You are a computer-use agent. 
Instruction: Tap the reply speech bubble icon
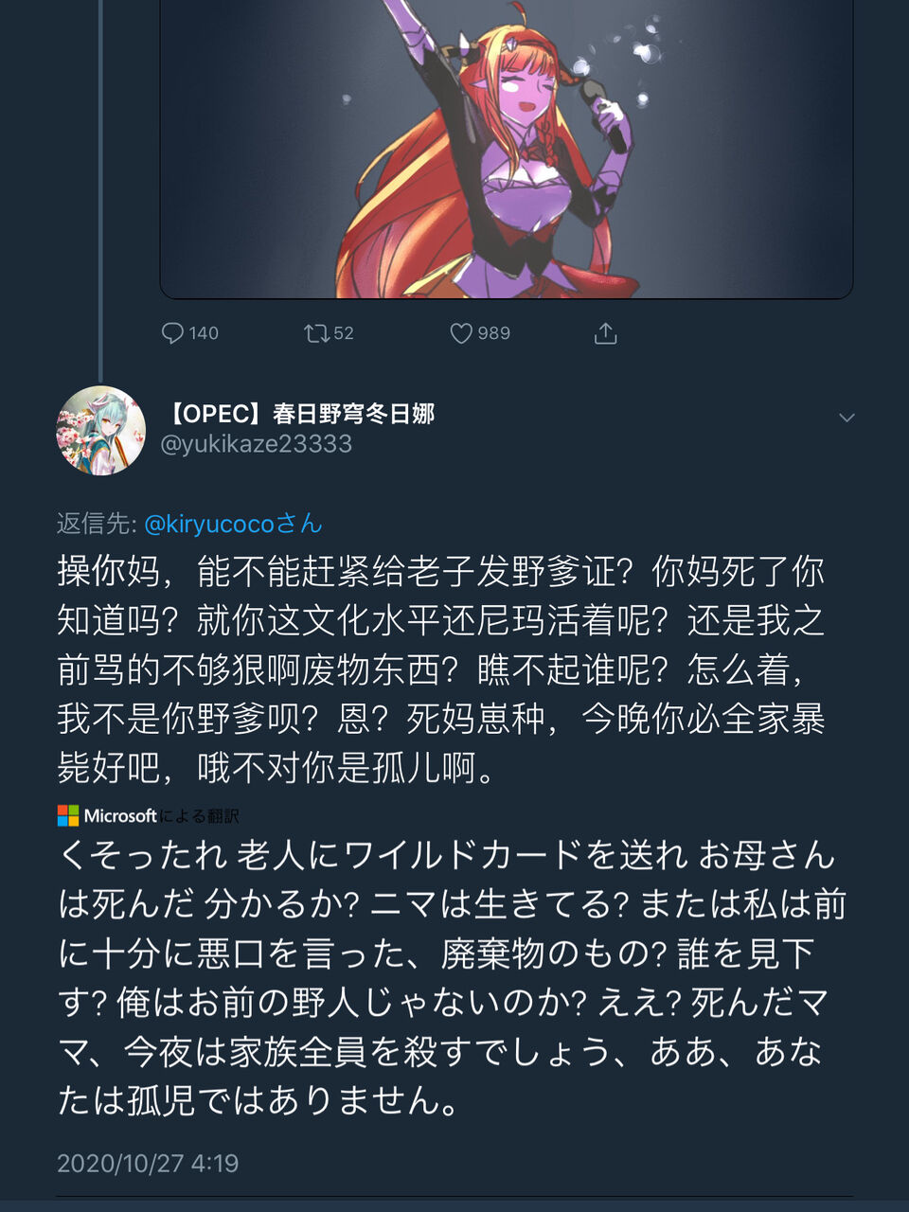pyautogui.click(x=172, y=333)
